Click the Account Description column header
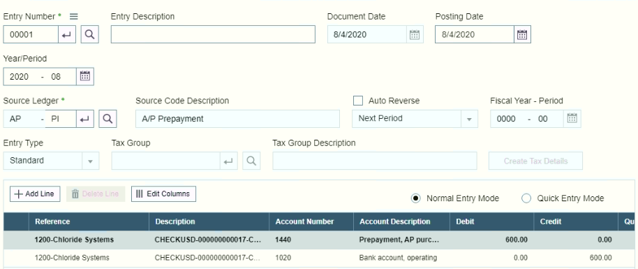Image resolution: width=638 pixels, height=269 pixels. [x=401, y=221]
